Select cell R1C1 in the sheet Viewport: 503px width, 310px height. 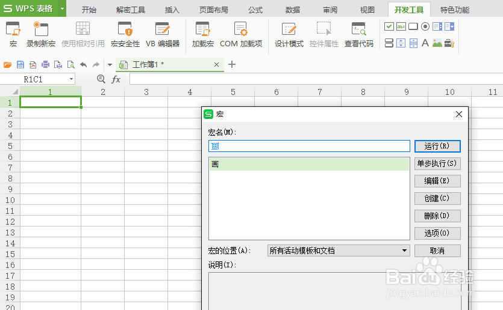(x=51, y=102)
